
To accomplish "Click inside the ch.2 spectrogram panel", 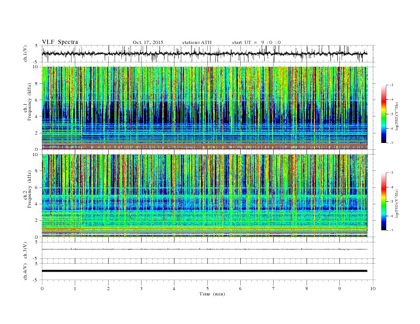I will pos(204,196).
